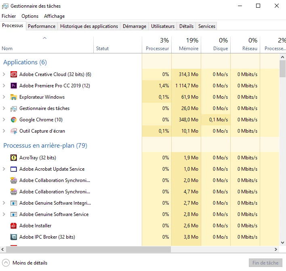286x271 pixels.
Task: Sort by the Processeur column header
Action: 157,45
